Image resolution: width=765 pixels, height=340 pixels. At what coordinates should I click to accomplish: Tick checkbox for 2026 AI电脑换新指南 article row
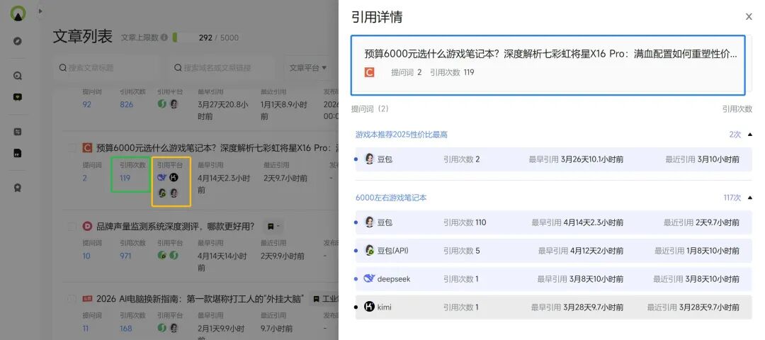72,298
